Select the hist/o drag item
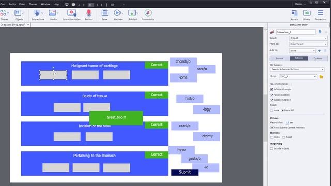This screenshot has width=331, height=186. pyautogui.click(x=190, y=99)
